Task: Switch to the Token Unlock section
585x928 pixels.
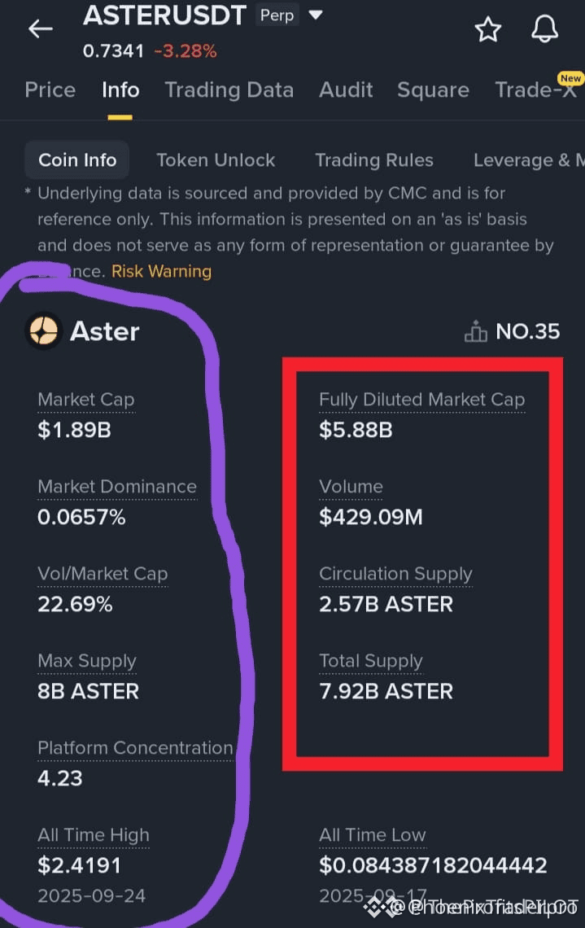Action: (x=216, y=160)
